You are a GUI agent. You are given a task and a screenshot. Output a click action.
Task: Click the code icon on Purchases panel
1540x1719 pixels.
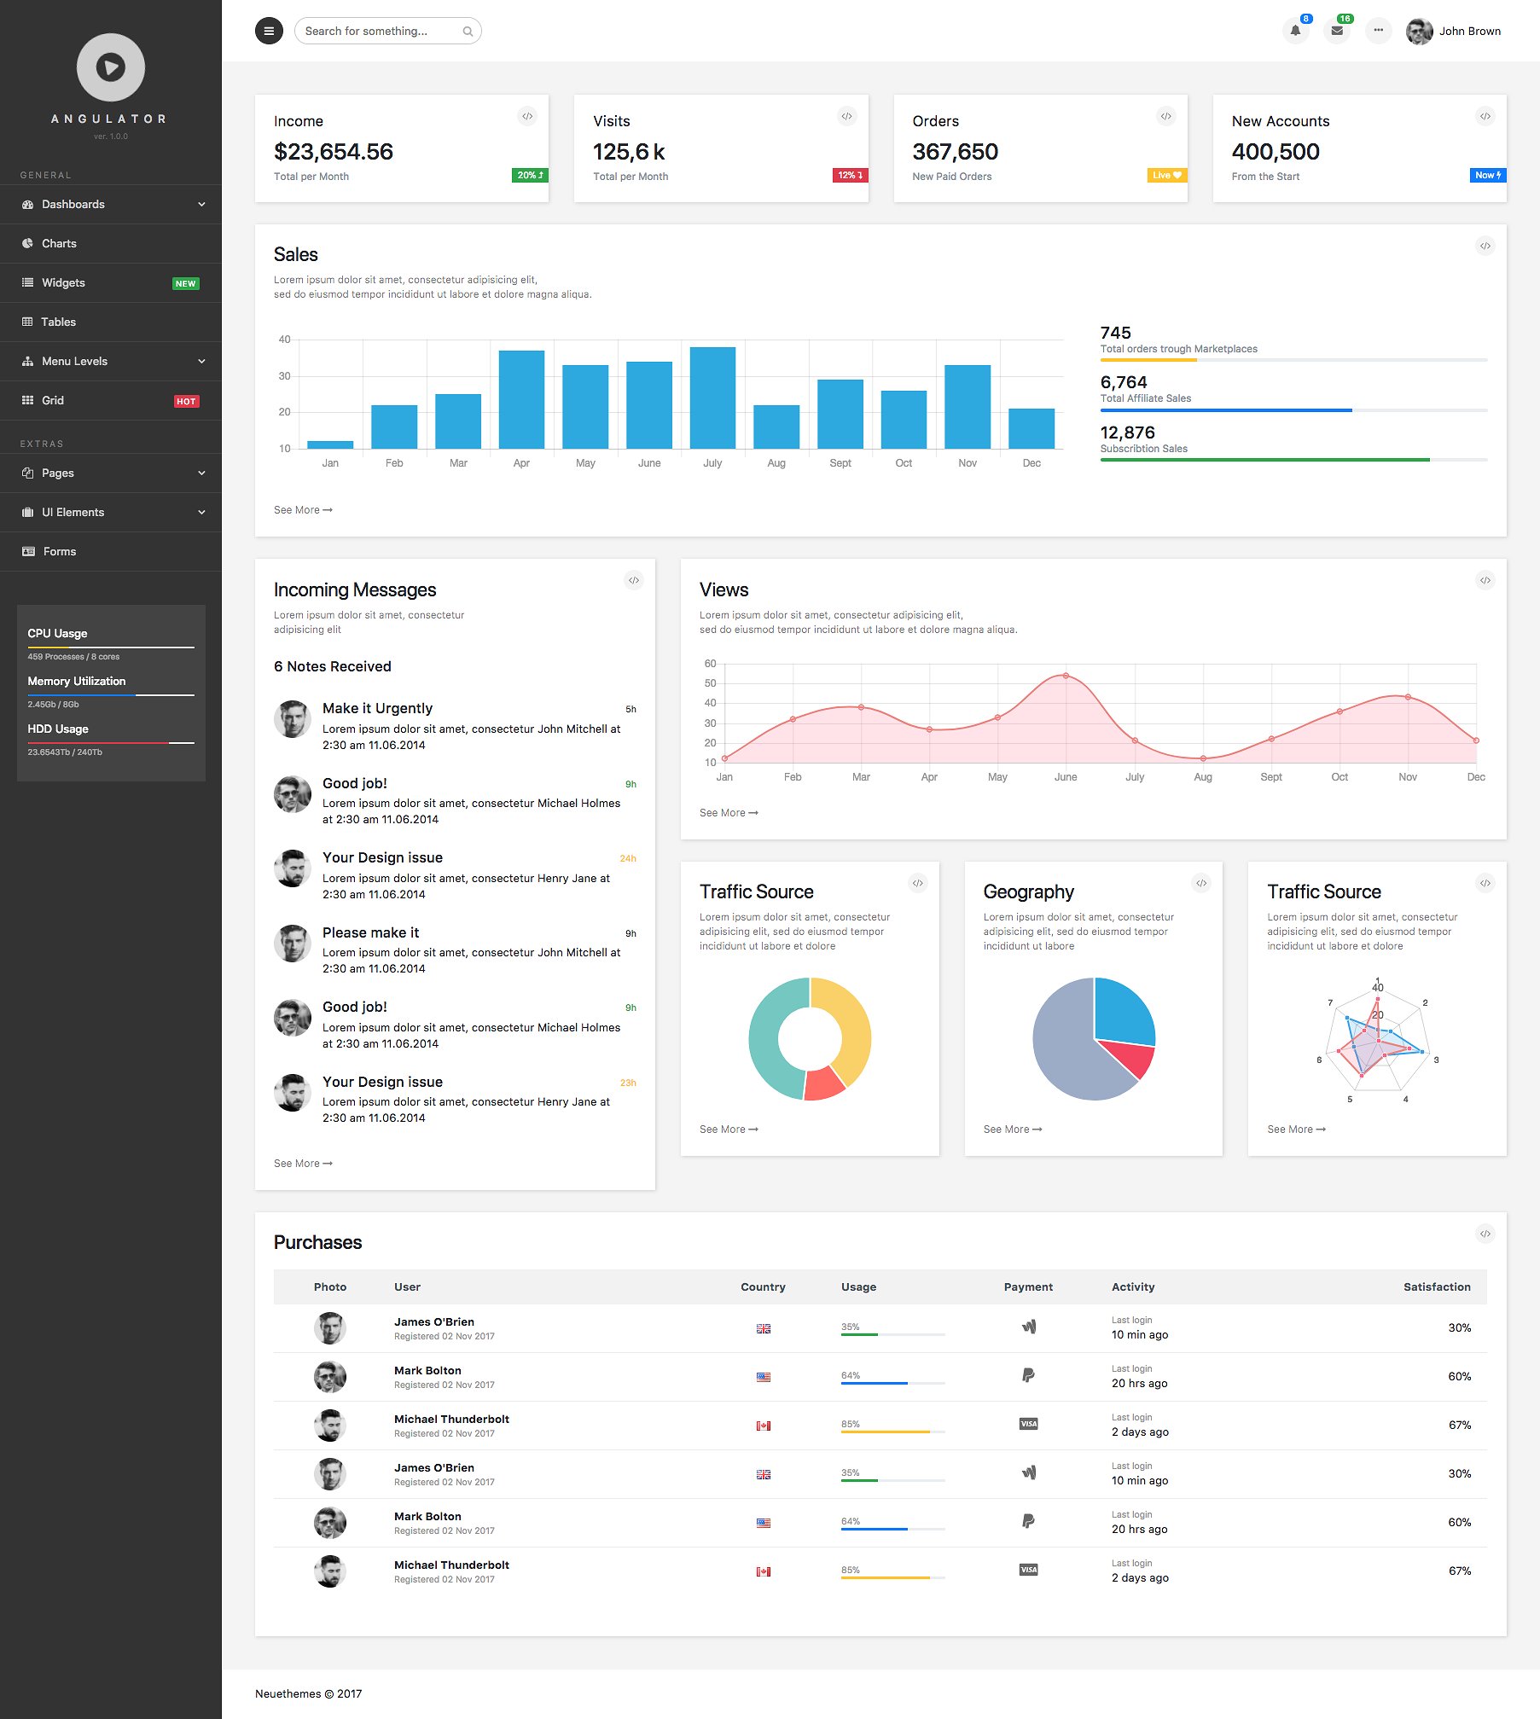(1485, 1234)
